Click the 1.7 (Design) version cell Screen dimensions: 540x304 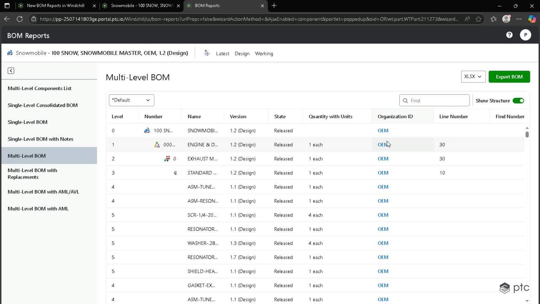pos(243,257)
